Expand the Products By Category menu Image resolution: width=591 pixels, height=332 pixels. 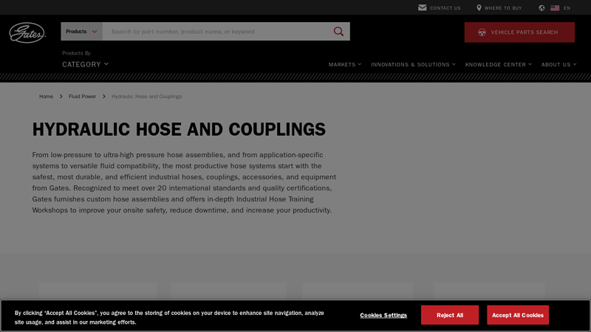point(85,64)
